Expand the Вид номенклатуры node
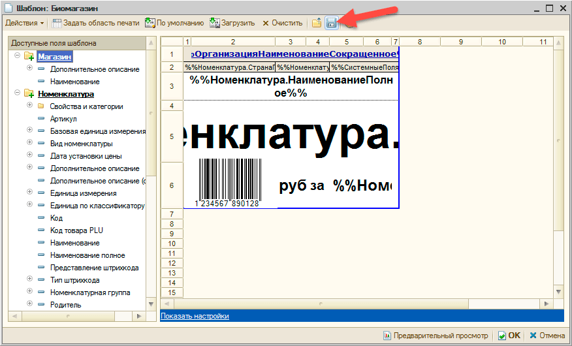This screenshot has width=572, height=346. point(29,142)
